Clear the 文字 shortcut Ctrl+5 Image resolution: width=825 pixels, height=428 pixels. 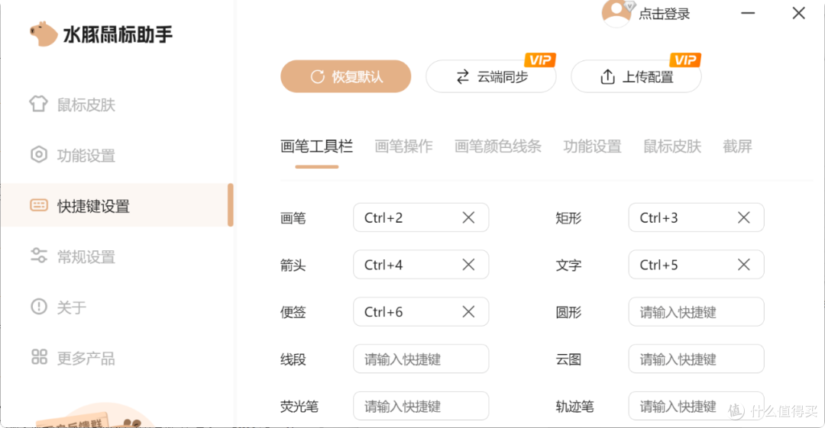click(x=743, y=265)
